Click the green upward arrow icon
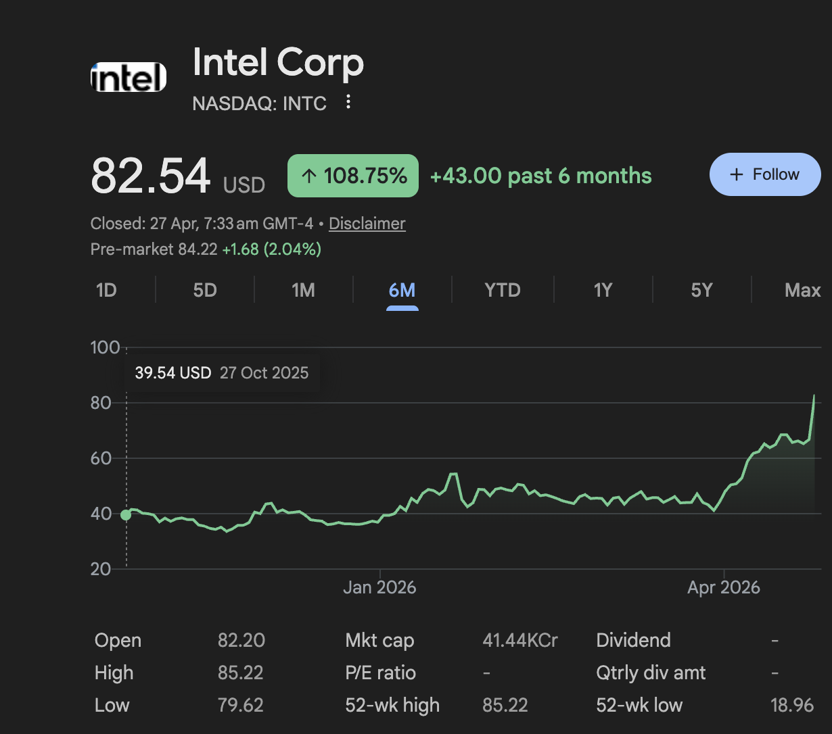832x734 pixels. point(310,175)
